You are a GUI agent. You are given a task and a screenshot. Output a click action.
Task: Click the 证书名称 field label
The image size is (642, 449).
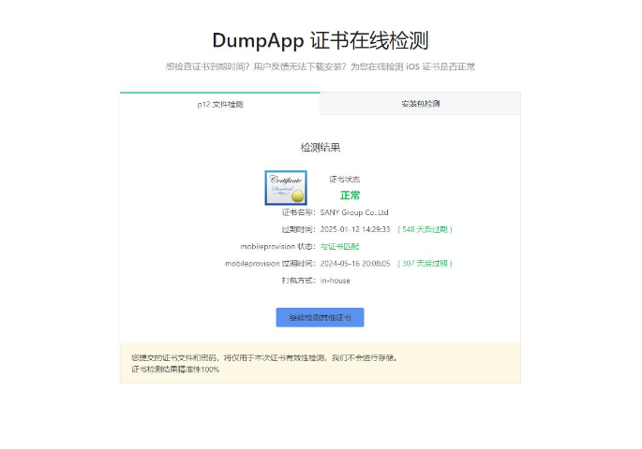point(298,212)
